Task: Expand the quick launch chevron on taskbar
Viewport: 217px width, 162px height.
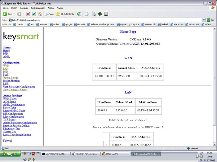Action: [x=38, y=153]
